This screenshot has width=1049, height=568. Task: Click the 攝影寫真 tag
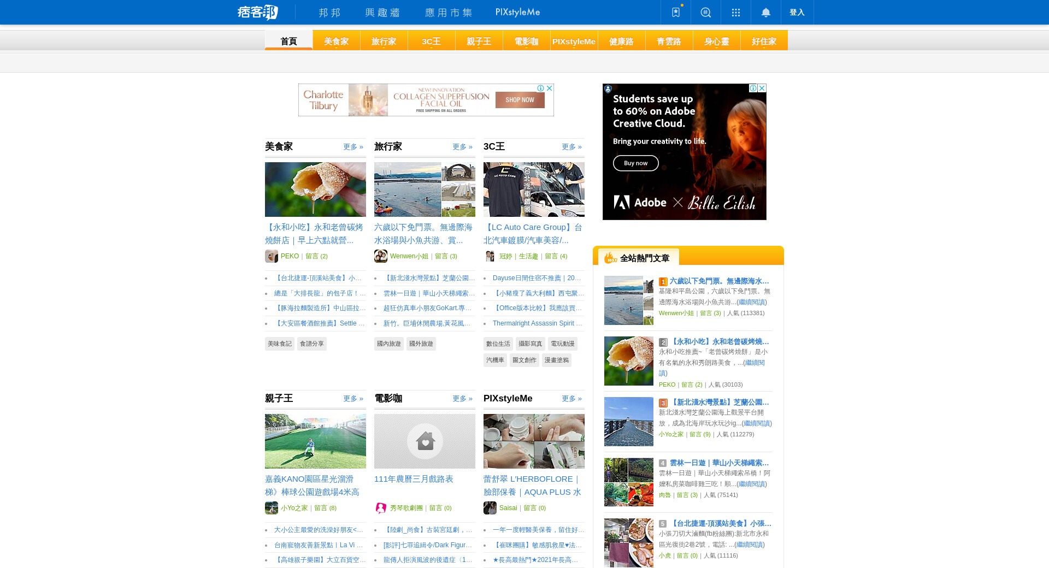click(531, 344)
